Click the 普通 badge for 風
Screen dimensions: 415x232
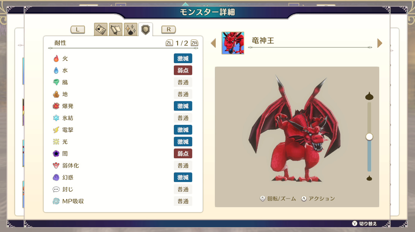[183, 82]
